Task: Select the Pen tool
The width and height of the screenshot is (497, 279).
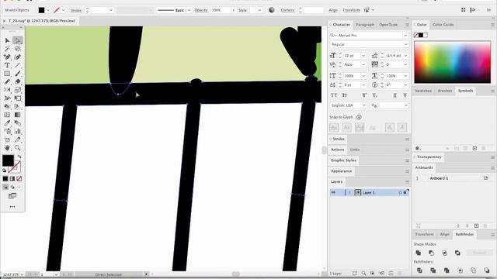Action: [7, 57]
